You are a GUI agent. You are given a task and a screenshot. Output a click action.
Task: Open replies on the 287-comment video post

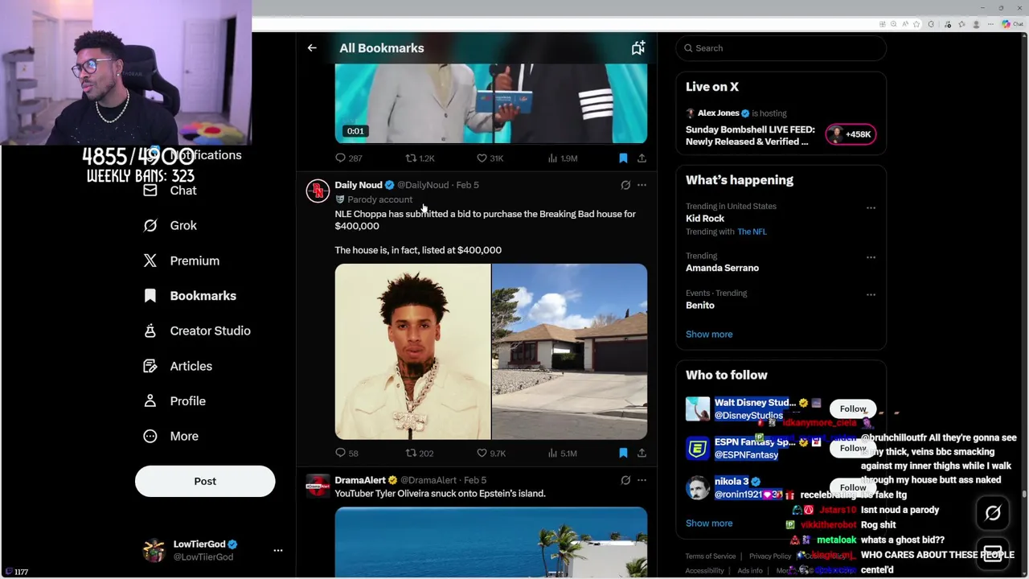(x=348, y=158)
